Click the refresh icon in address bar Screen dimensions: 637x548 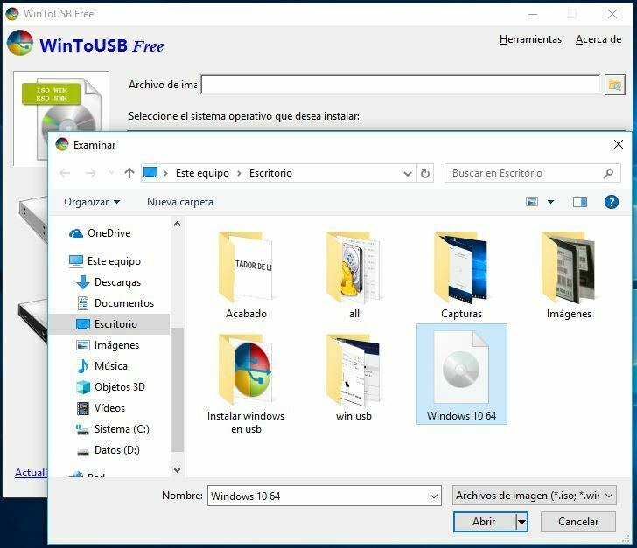click(x=425, y=173)
